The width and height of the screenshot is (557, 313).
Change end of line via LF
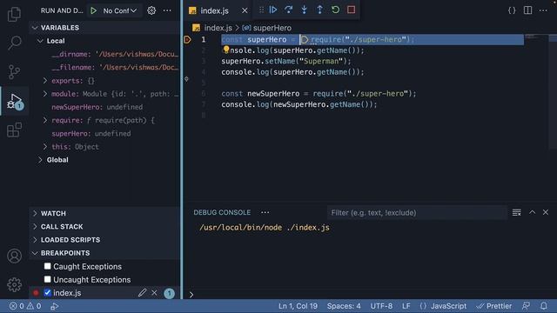tap(406, 306)
